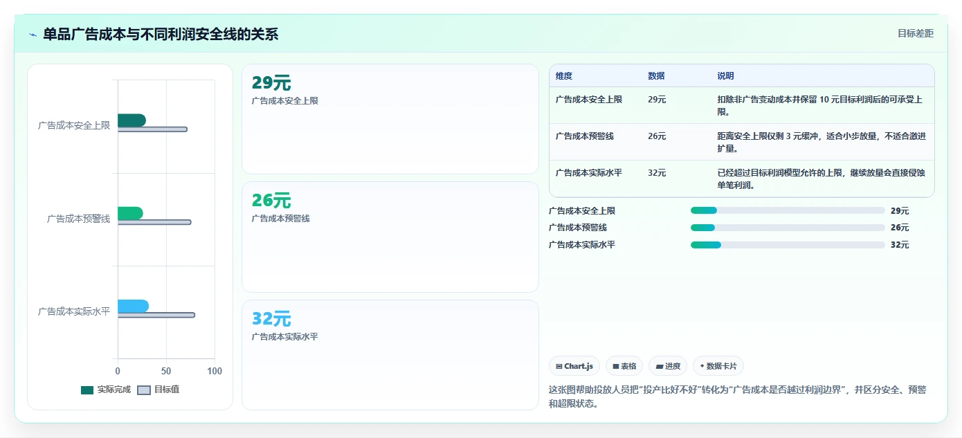The image size is (962, 438).
Task: Click the chart y-axis label 广告成本实际水平
Action: tap(74, 311)
